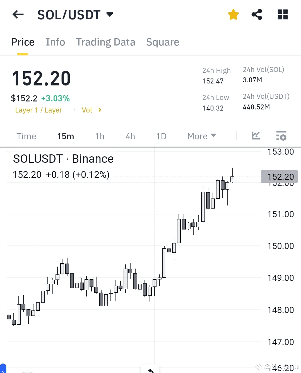Expand the Vol details with chevron arrow
Screen dimensions: 301x373
point(100,110)
